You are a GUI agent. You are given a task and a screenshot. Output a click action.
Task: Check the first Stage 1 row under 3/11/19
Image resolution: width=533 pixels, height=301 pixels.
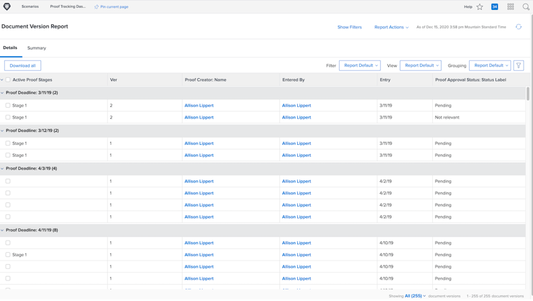point(8,106)
